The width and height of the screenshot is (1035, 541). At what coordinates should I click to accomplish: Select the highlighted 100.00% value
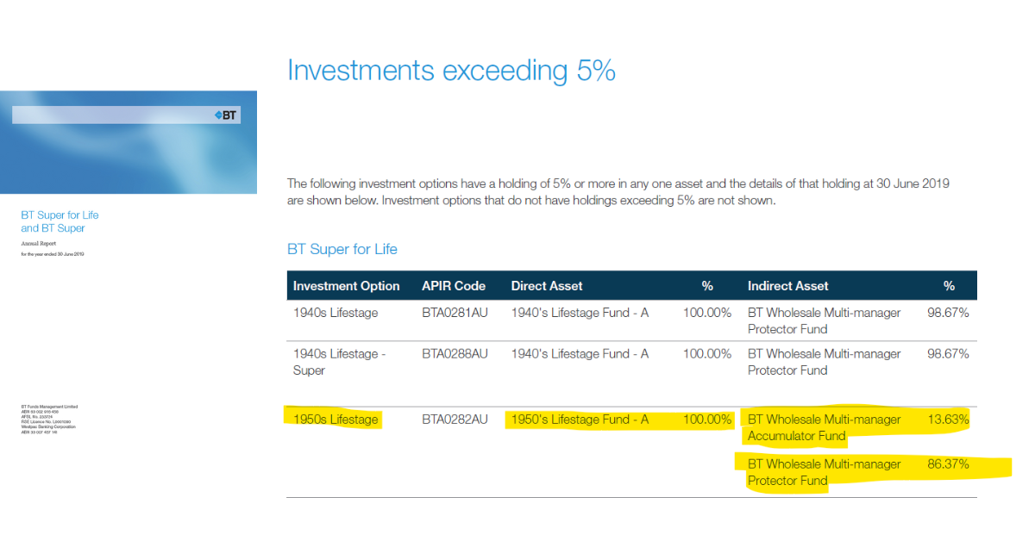(706, 420)
